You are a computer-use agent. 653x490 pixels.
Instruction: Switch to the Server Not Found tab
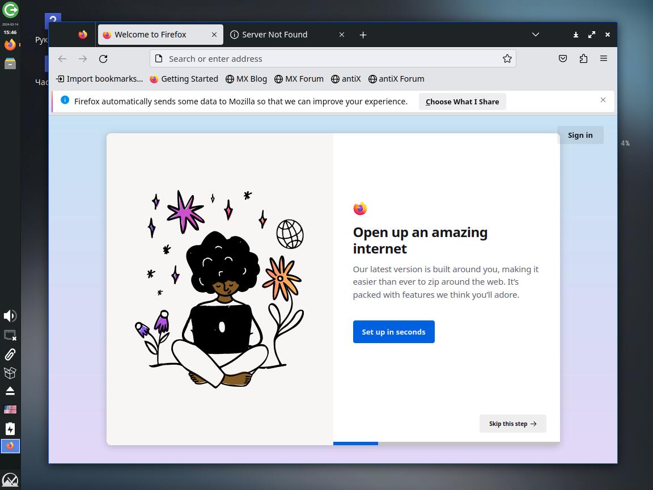point(287,35)
